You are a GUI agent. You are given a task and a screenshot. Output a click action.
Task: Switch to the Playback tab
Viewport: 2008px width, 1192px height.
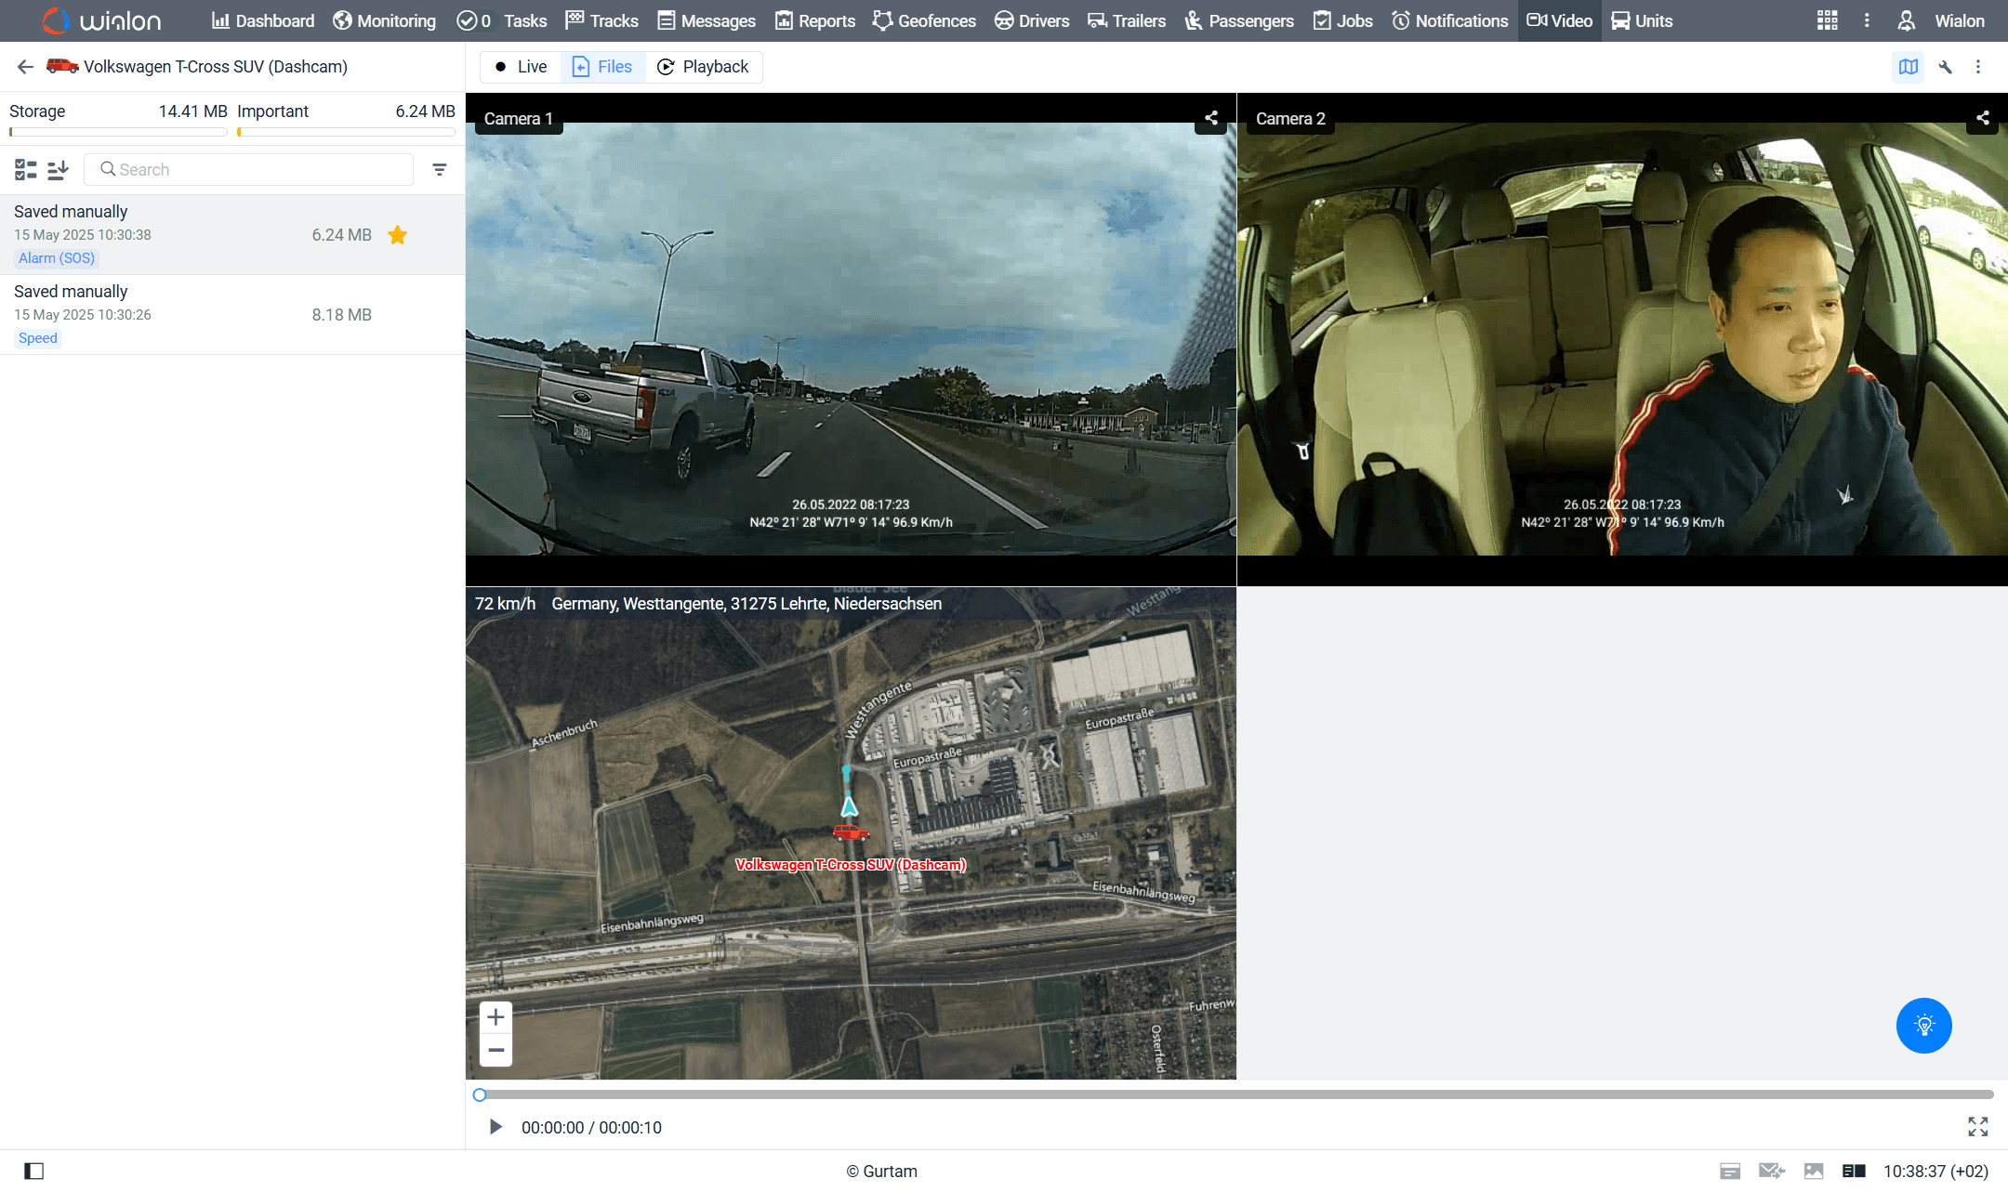pyautogui.click(x=704, y=66)
